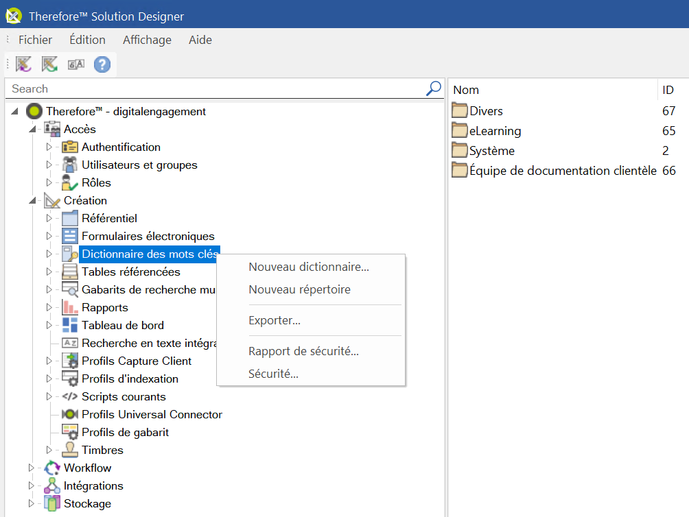Click the first toolbar icon with purple arrow
This screenshot has width=689, height=517.
click(x=24, y=64)
